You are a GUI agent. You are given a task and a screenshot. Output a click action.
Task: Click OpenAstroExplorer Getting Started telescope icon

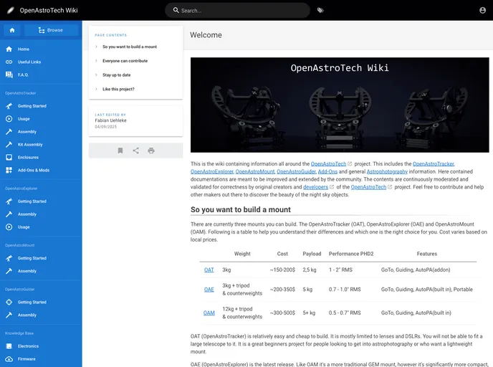[x=9, y=201]
